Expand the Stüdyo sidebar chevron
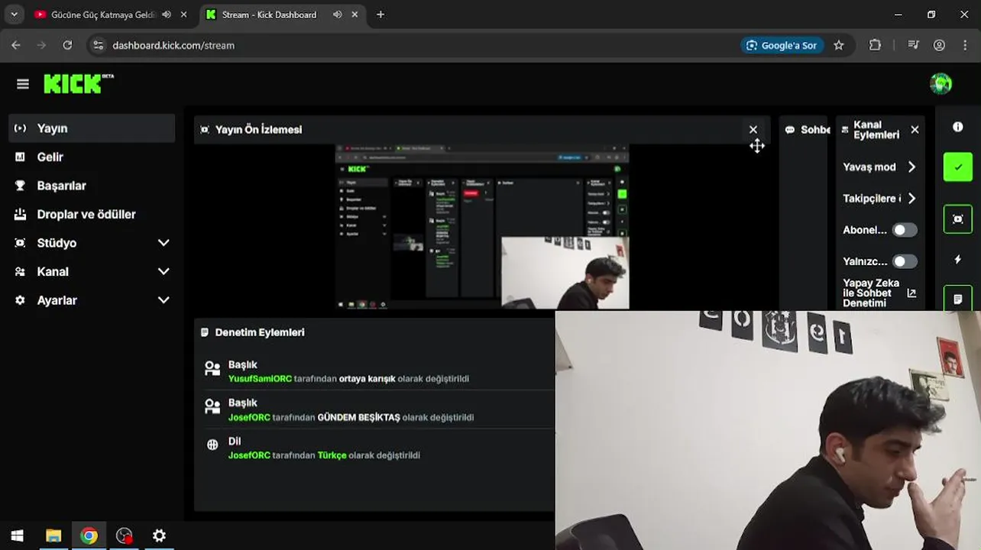981x550 pixels. point(163,243)
